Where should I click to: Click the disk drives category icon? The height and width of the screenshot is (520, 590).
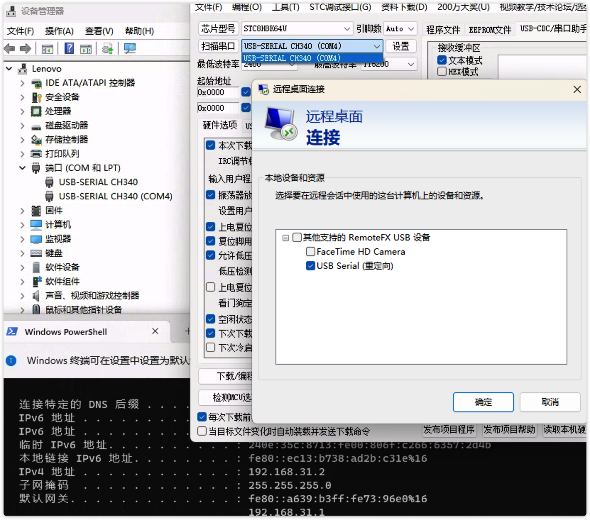pos(36,126)
